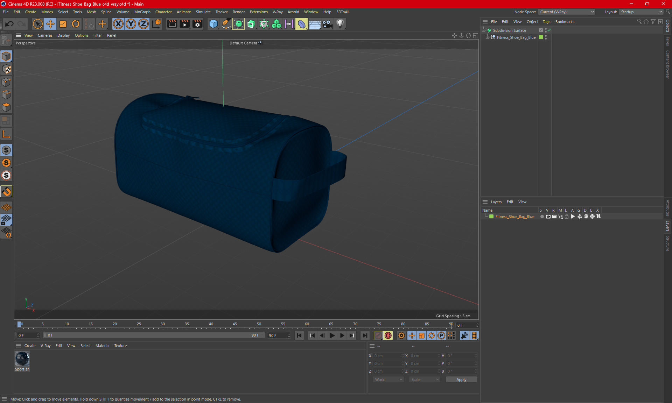This screenshot has width=672, height=403.
Task: Toggle Autokeying button
Action: click(x=388, y=335)
